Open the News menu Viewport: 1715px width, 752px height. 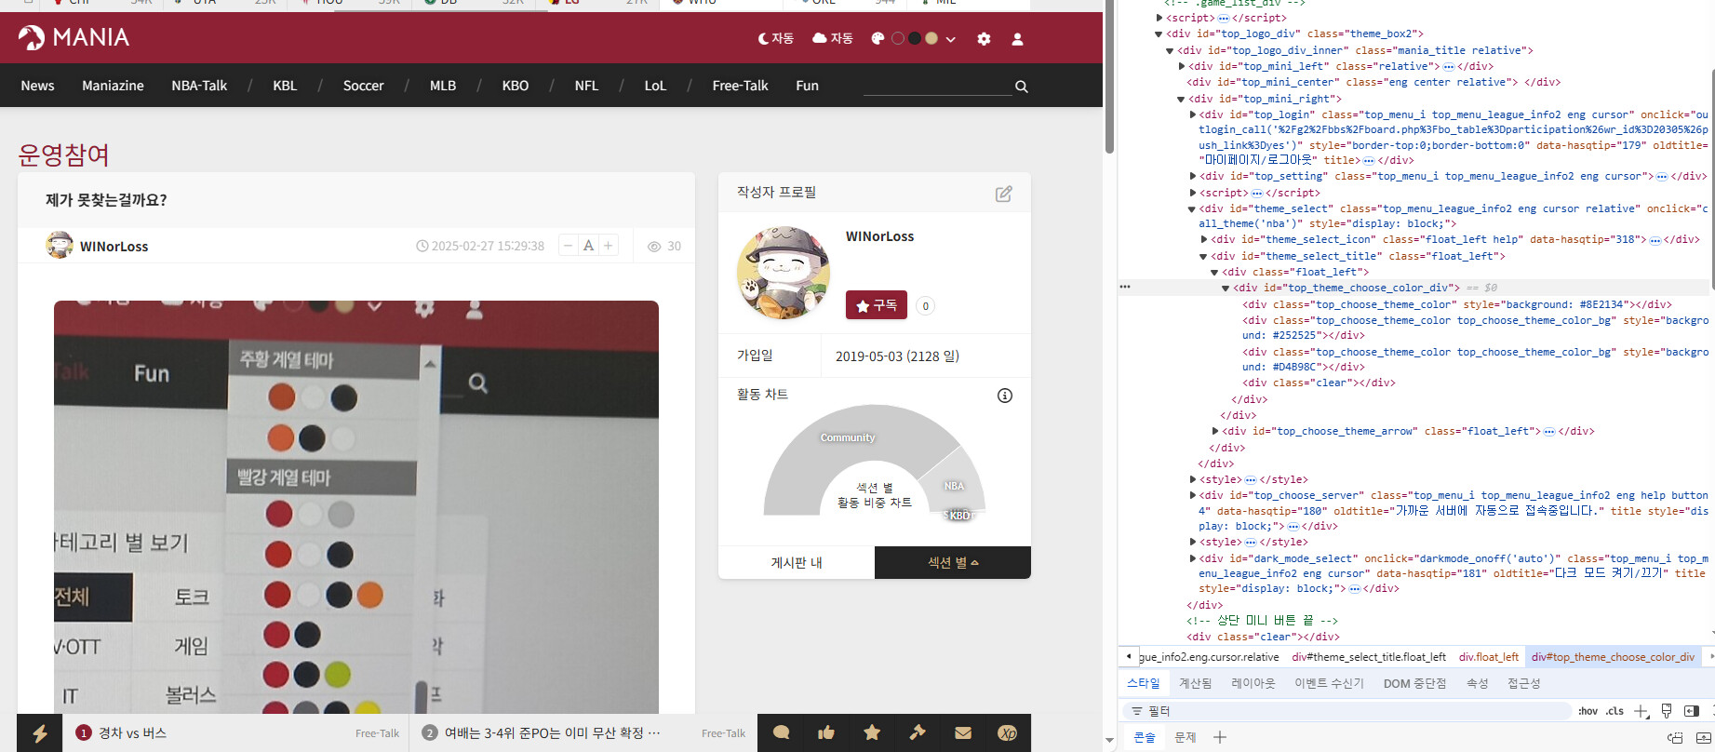37,86
